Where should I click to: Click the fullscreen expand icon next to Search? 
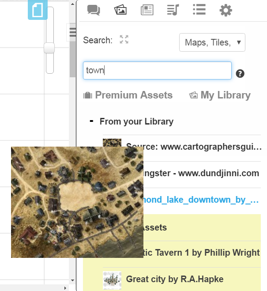tap(124, 39)
